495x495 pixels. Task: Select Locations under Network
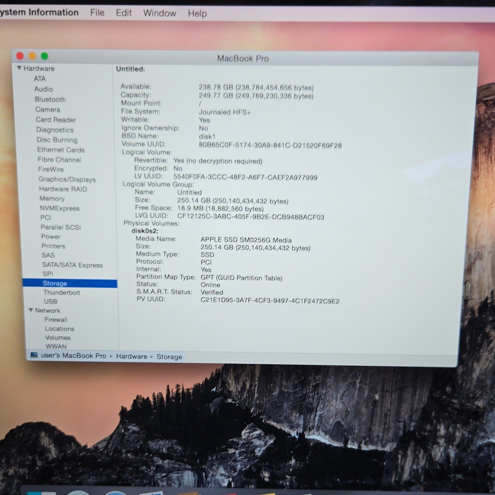[60, 329]
